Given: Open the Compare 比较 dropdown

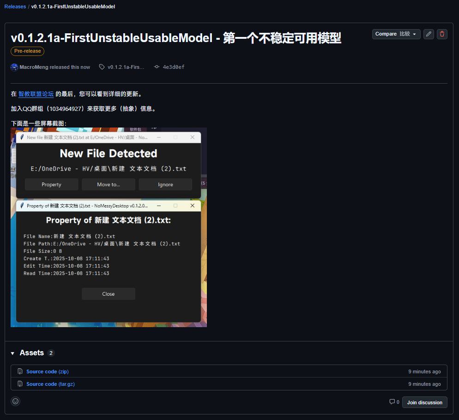Looking at the screenshot, I should [396, 34].
